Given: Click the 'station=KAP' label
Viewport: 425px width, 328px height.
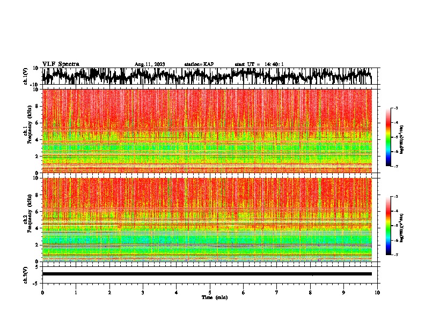Looking at the screenshot, I should 199,64.
